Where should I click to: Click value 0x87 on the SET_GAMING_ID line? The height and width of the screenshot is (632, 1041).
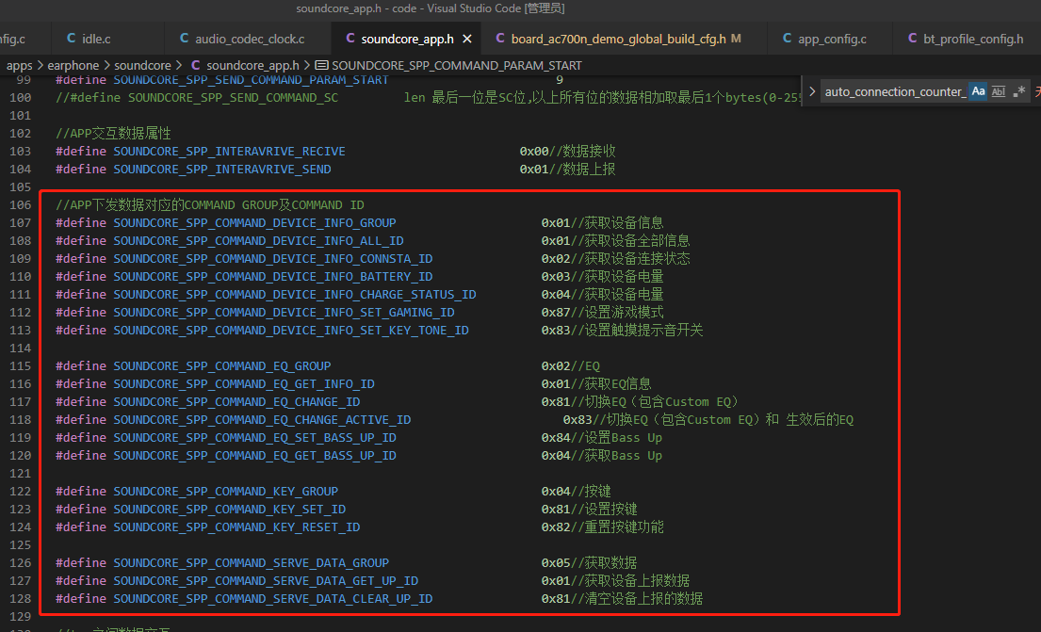556,313
